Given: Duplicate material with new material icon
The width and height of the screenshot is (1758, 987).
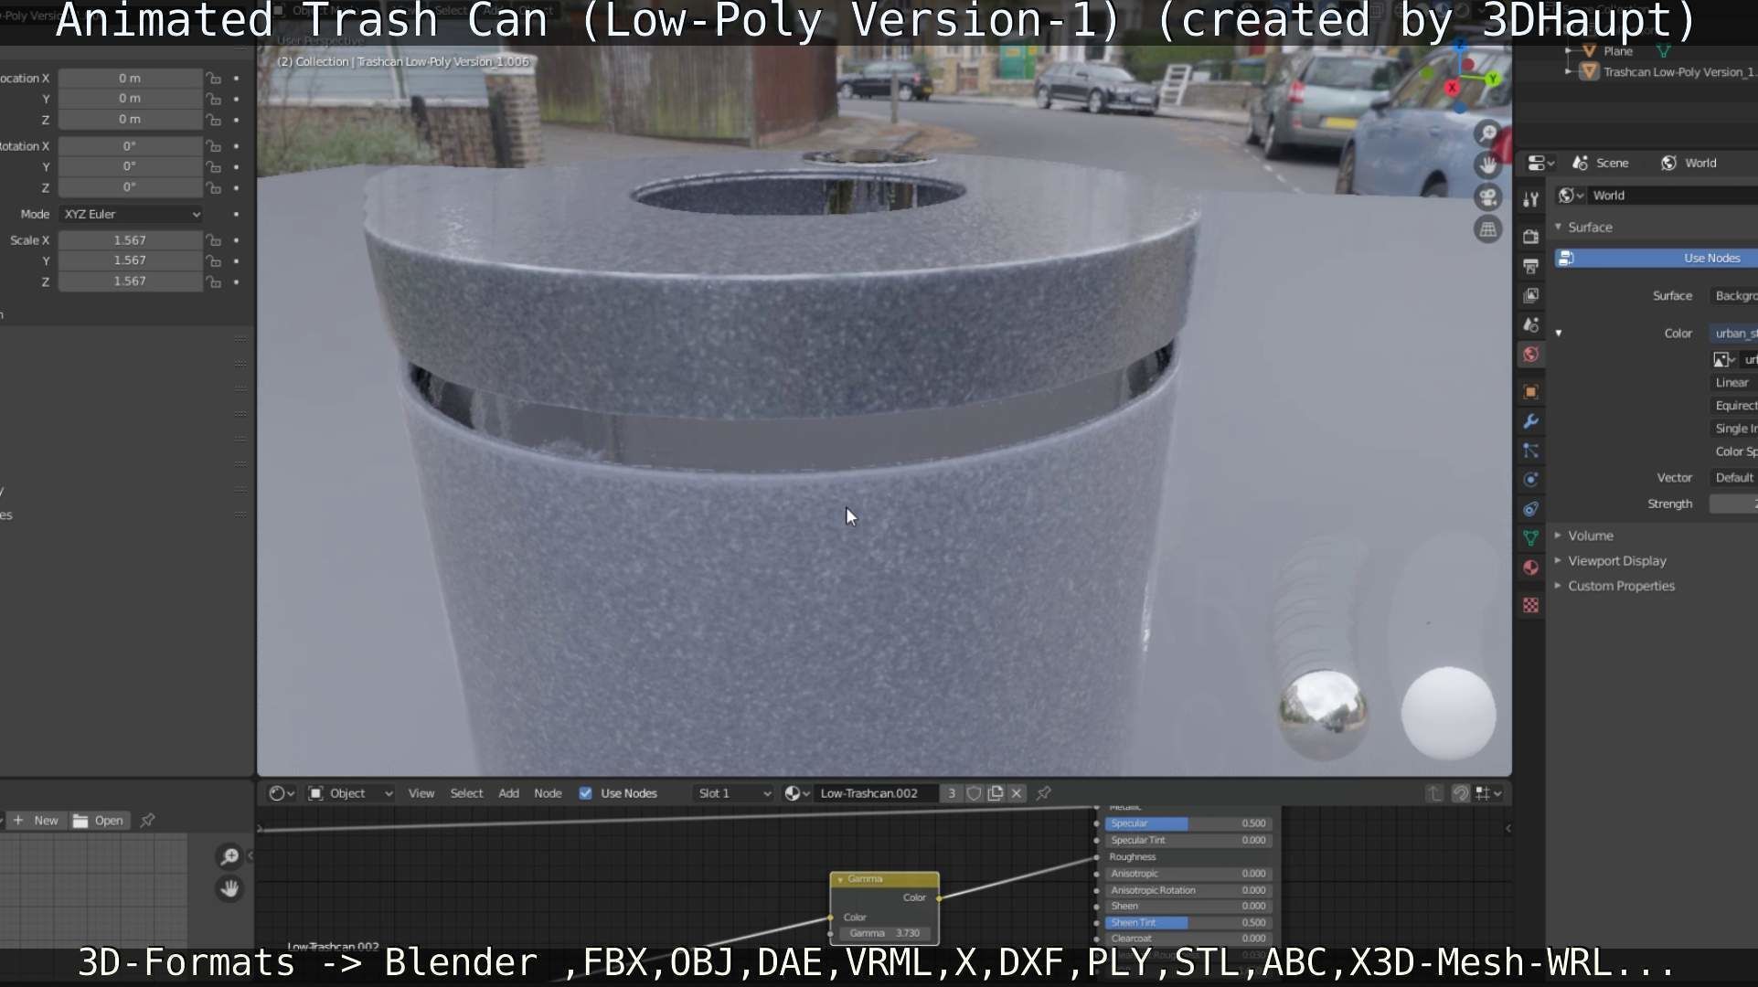Looking at the screenshot, I should 996,793.
